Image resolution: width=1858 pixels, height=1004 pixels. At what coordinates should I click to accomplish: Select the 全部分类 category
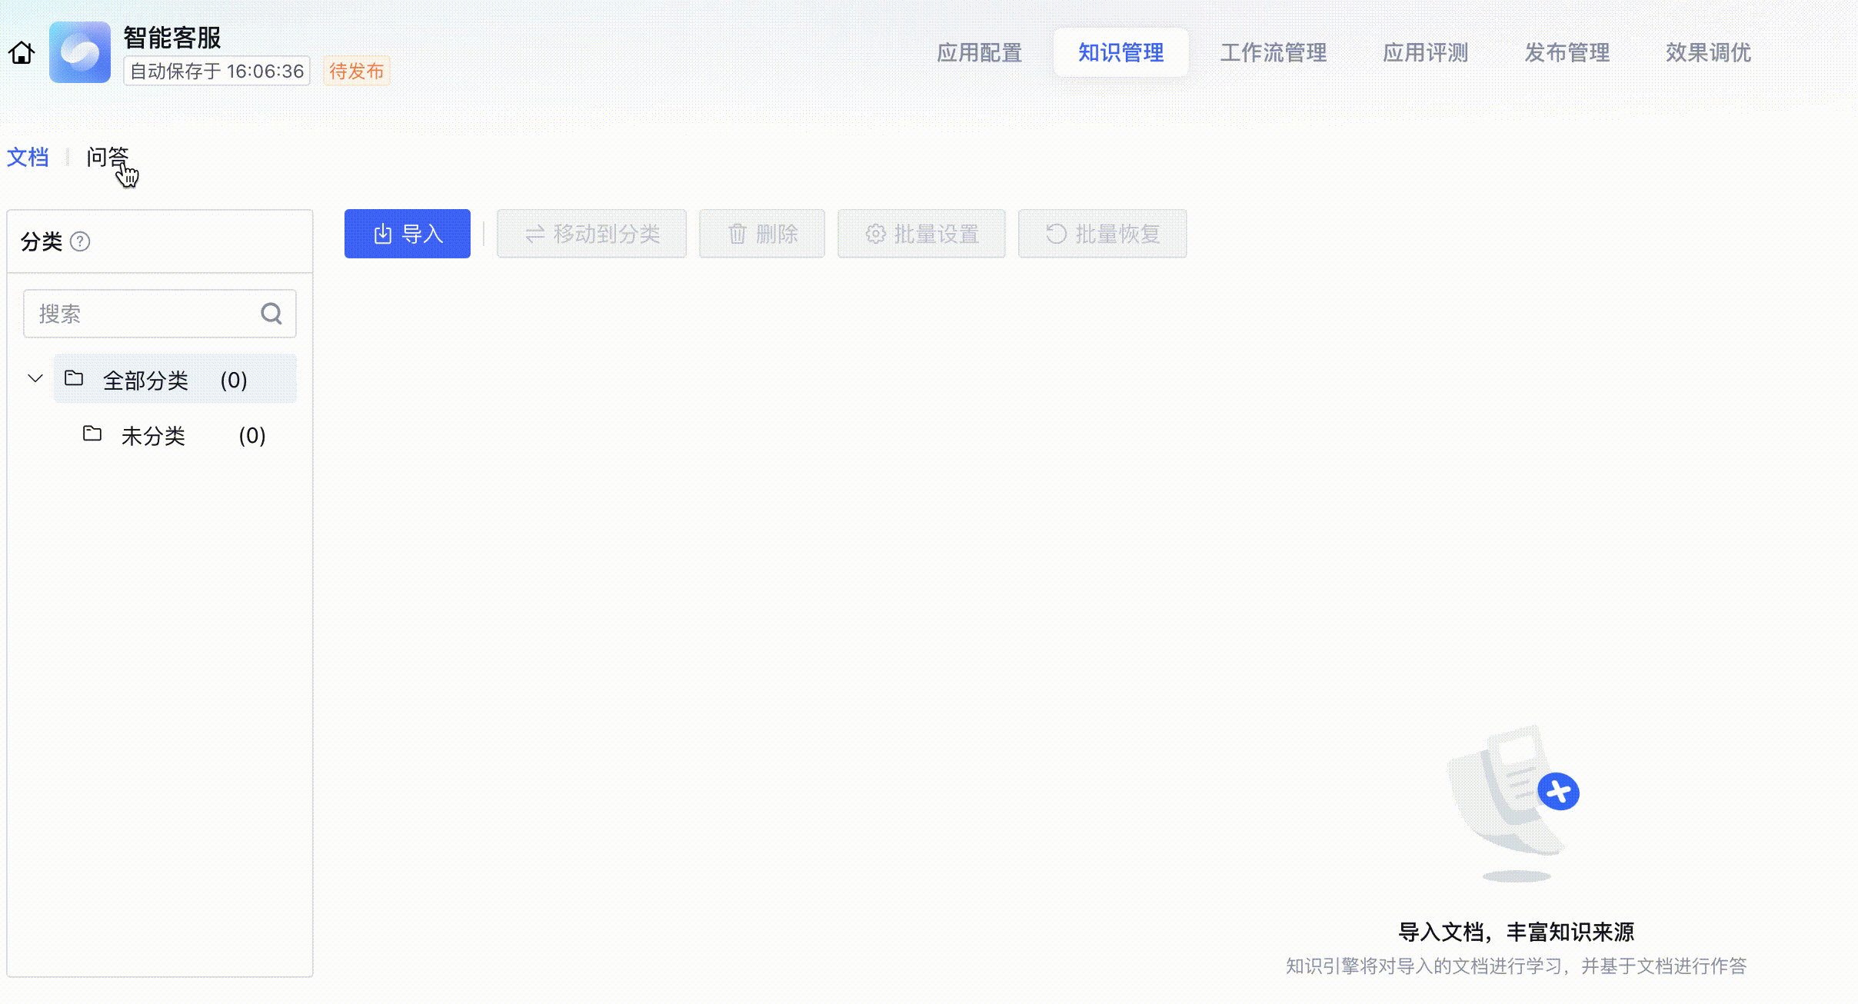[146, 380]
